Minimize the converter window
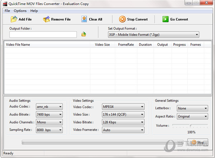 coord(189,3)
